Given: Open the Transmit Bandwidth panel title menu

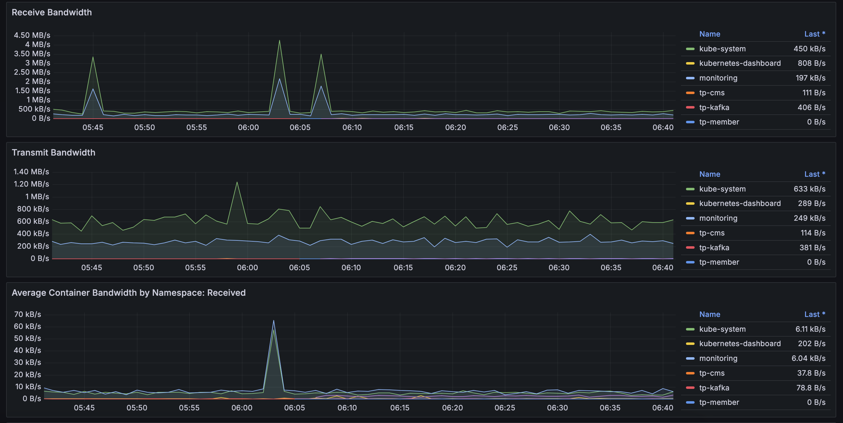Looking at the screenshot, I should pos(53,152).
